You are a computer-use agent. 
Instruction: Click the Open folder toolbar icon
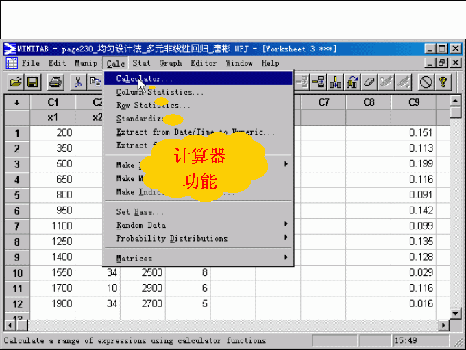15,82
